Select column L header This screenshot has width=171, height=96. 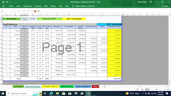point(114,15)
